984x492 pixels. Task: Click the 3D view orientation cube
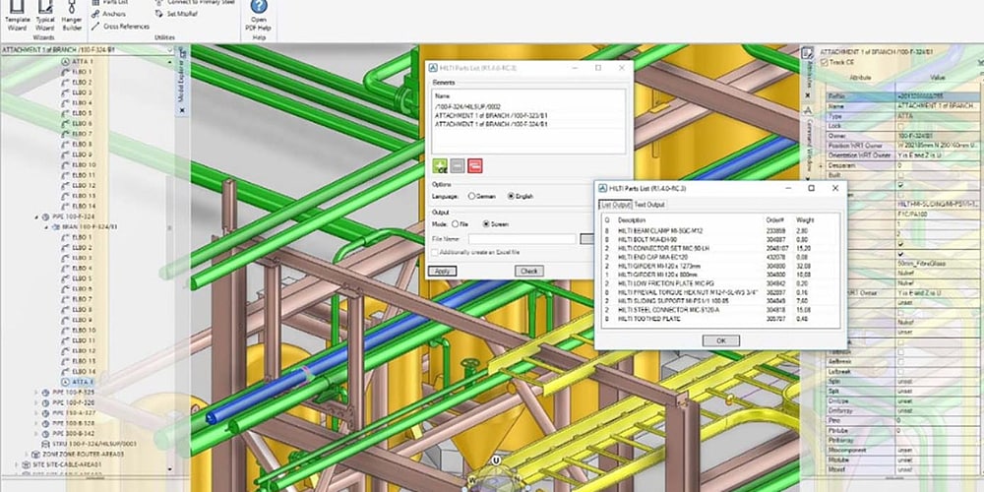(x=497, y=475)
